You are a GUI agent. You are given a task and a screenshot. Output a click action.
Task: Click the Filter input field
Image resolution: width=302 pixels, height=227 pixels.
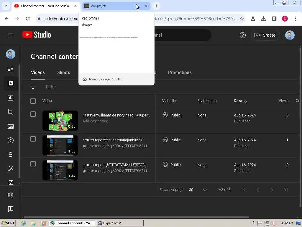point(51,87)
